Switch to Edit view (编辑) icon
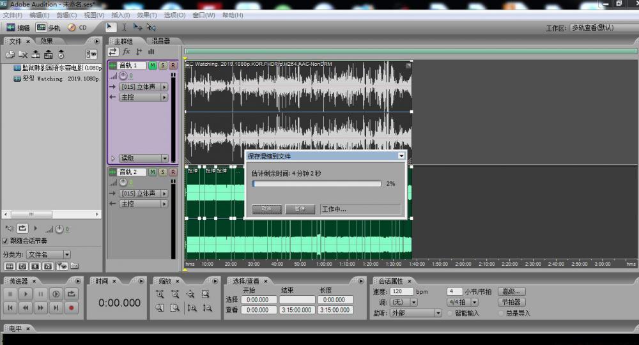 click(11, 27)
